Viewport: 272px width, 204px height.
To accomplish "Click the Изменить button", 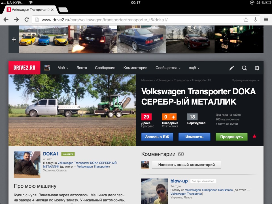I will click(x=194, y=137).
